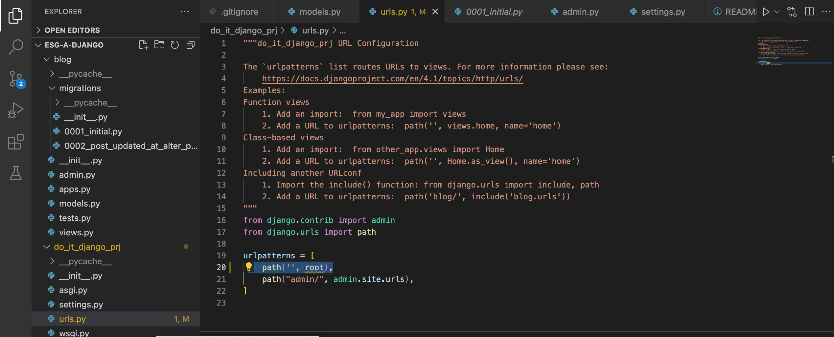The width and height of the screenshot is (834, 337).
Task: Switch to the admin.py tab
Action: tap(580, 12)
